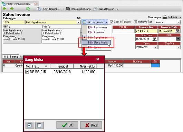Toggle the DP-BG-015 row checkbox
The height and width of the screenshot is (132, 183).
point(27,72)
